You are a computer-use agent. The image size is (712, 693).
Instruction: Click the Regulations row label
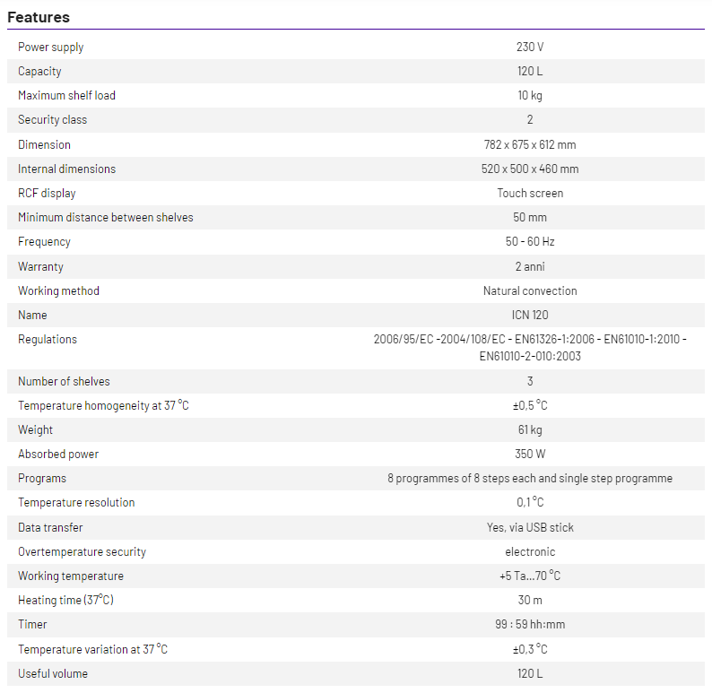click(48, 339)
